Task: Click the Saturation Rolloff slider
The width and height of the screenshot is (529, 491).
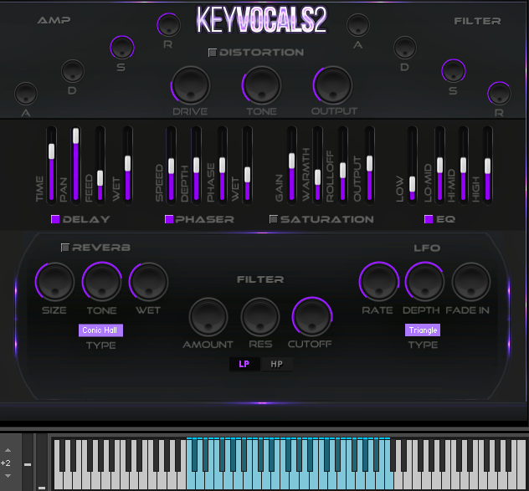Action: click(x=343, y=166)
